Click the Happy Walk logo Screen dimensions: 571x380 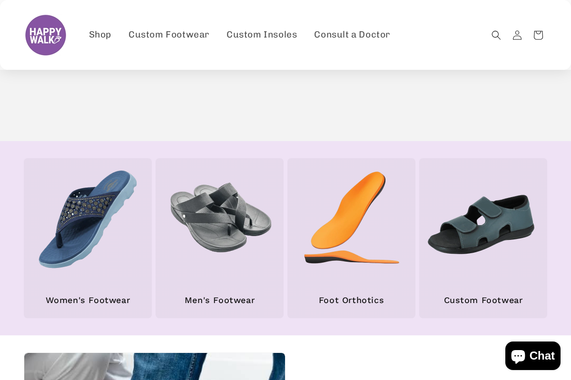click(46, 35)
